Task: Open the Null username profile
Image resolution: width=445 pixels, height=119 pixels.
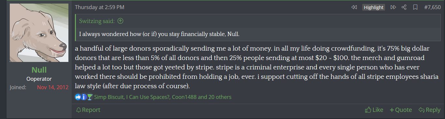Action: 39,70
